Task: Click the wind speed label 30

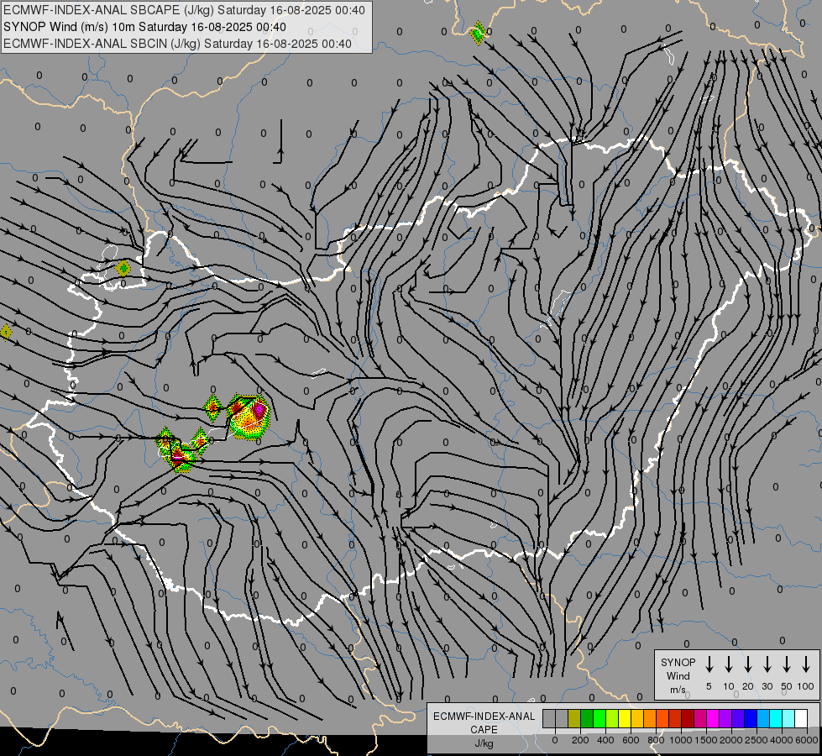Action: pyautogui.click(x=767, y=686)
